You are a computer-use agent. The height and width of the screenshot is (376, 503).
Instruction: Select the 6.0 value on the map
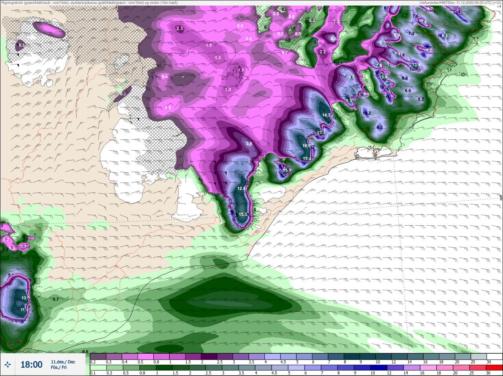(408, 91)
